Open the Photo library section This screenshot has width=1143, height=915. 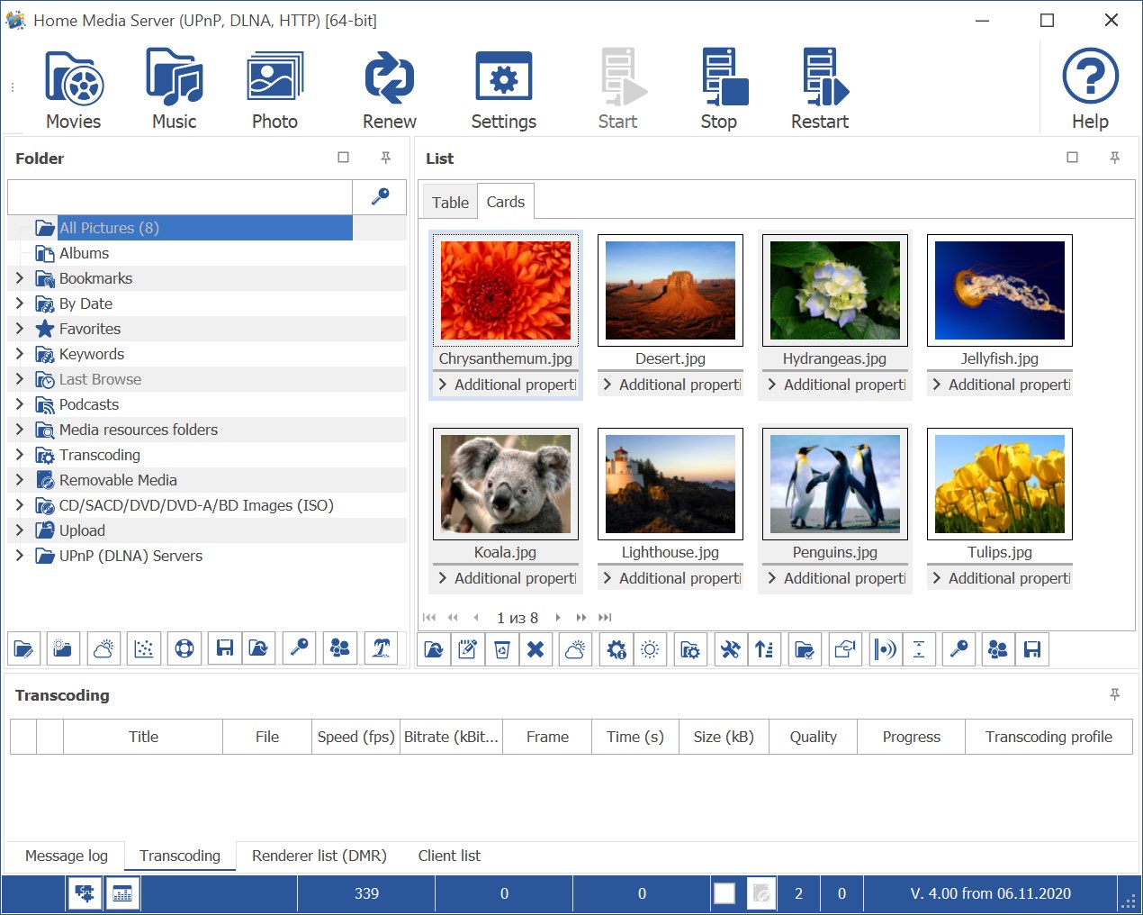point(274,86)
